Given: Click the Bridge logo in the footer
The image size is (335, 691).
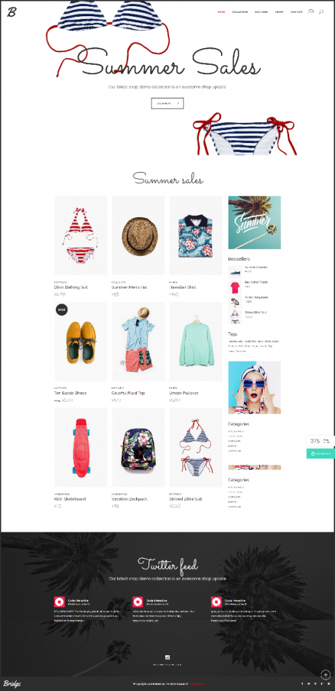Looking at the screenshot, I should 12,684.
